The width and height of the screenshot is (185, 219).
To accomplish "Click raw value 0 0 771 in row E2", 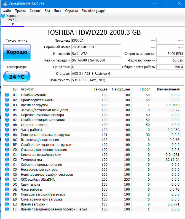I will tap(173, 204).
